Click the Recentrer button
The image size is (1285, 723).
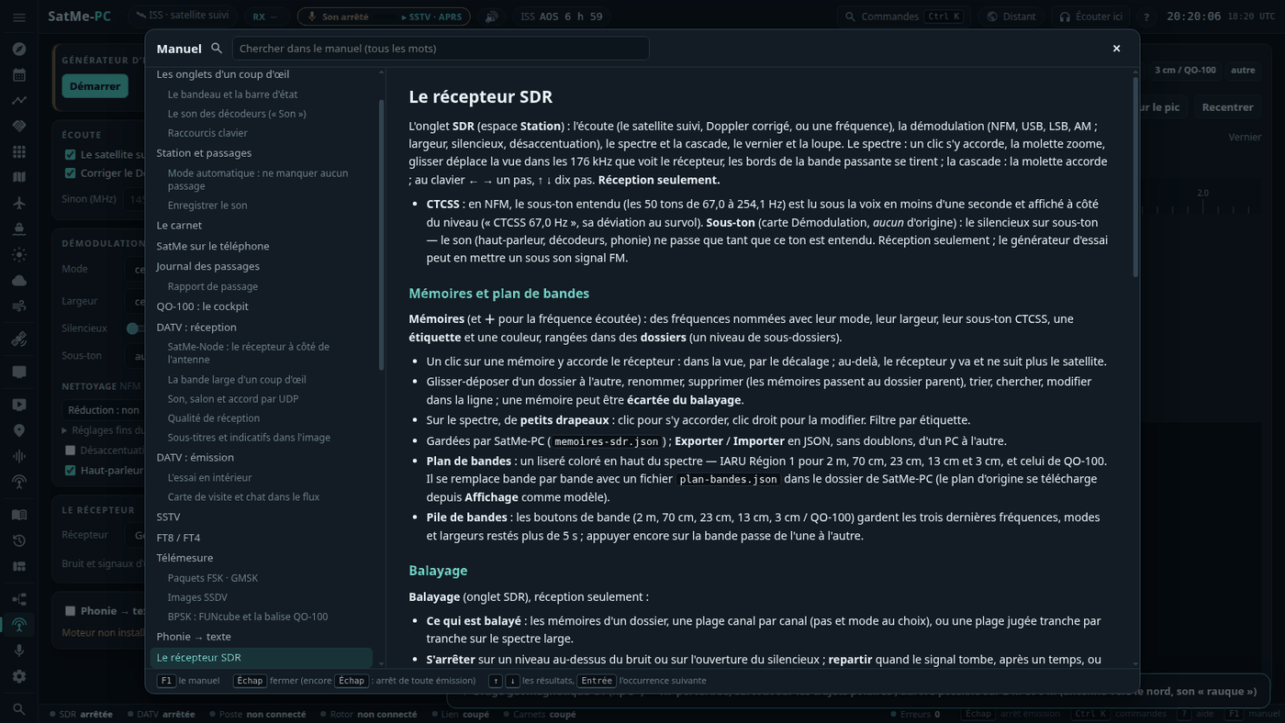1227,107
